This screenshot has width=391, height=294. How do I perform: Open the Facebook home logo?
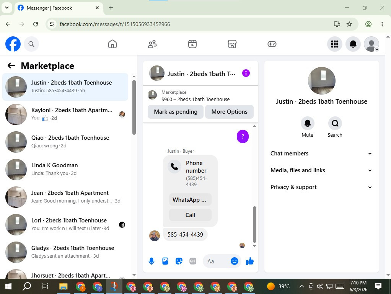13,44
